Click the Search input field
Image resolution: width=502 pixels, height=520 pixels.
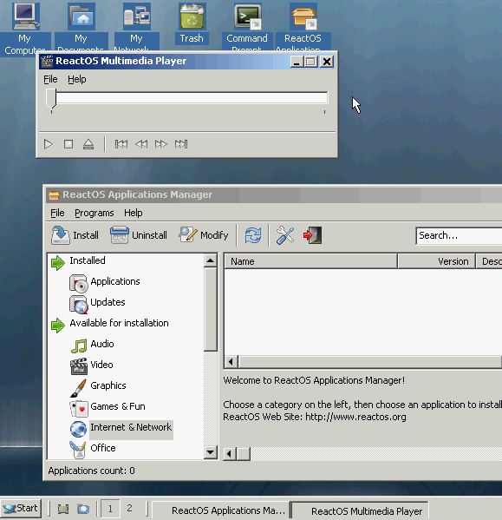[x=459, y=236]
